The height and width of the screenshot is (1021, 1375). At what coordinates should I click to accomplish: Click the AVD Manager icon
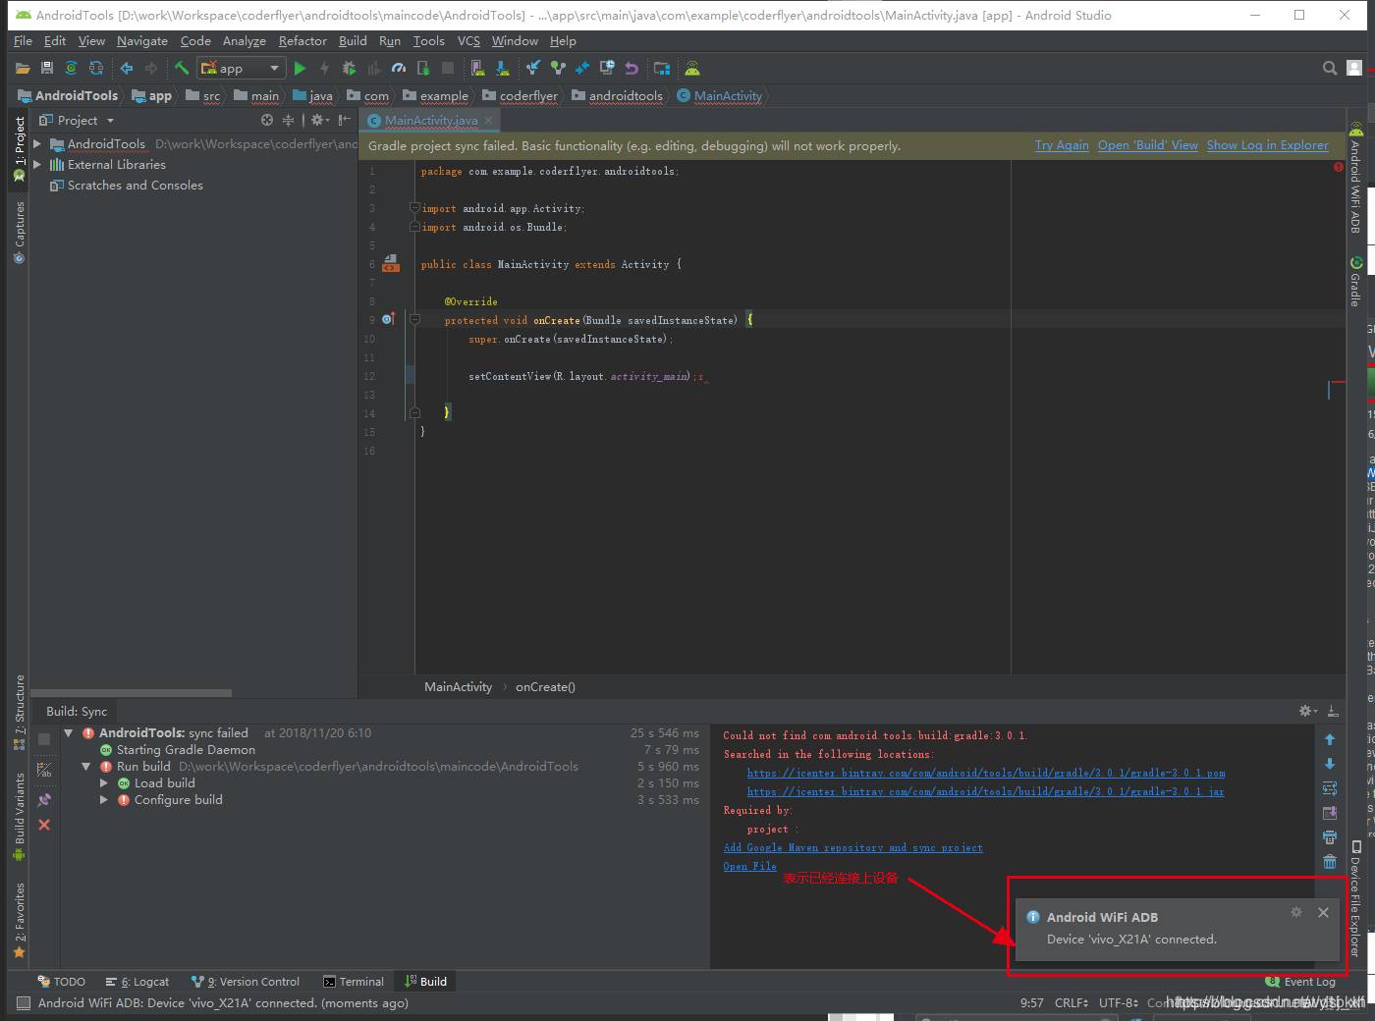[477, 68]
